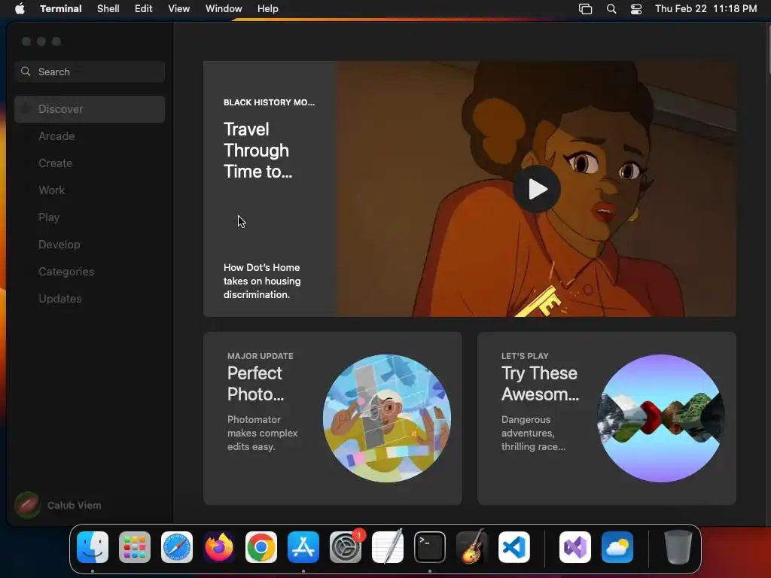The image size is (771, 578).
Task: Open the Shell menu
Action: pos(108,9)
